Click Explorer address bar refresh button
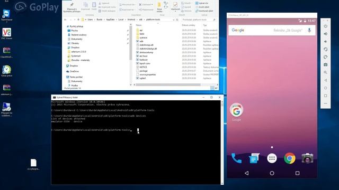The height and width of the screenshot is (190, 339). click(177, 20)
